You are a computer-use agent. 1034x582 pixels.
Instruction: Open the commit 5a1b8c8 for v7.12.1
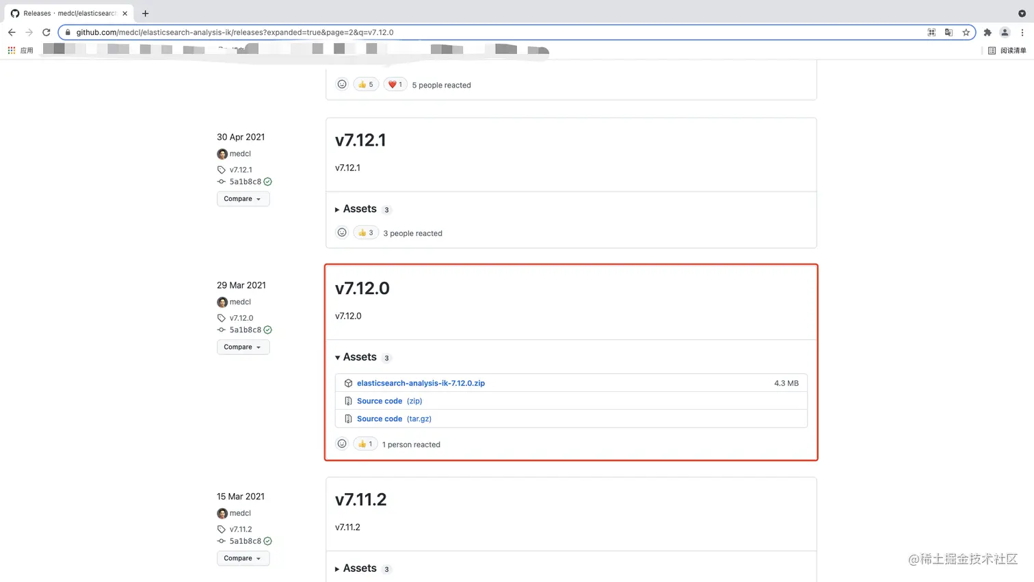pos(246,182)
